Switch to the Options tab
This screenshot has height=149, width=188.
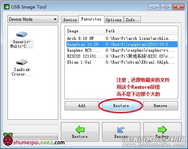click(114, 20)
